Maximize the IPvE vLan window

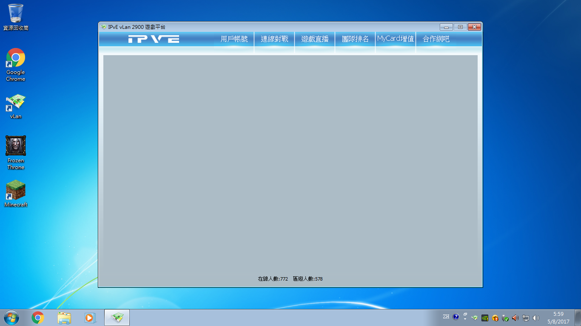460,27
